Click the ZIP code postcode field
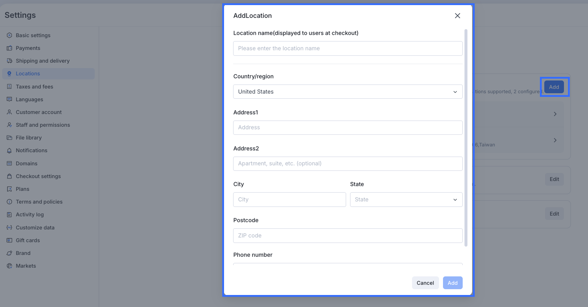This screenshot has width=588, height=307. point(348,236)
